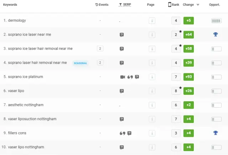Open page info for vaser liposuction nottingham
Viewport: 228px width, 155px height.
[x=152, y=119]
